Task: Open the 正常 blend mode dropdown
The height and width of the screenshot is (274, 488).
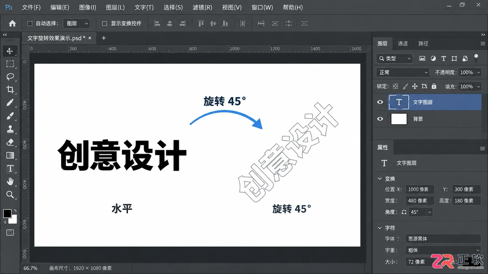Action: pos(403,72)
